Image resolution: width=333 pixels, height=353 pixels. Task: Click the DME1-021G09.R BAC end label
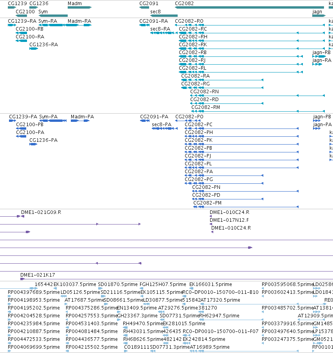click(x=41, y=212)
